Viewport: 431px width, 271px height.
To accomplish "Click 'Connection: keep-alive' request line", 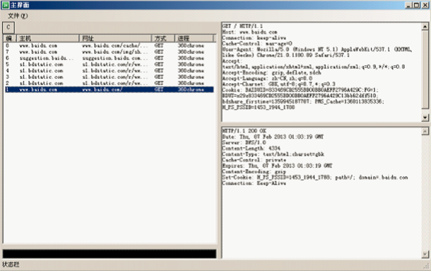I will coord(254,38).
